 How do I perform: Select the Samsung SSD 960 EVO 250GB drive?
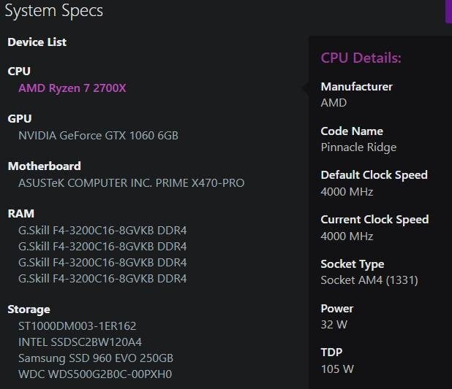click(x=96, y=358)
